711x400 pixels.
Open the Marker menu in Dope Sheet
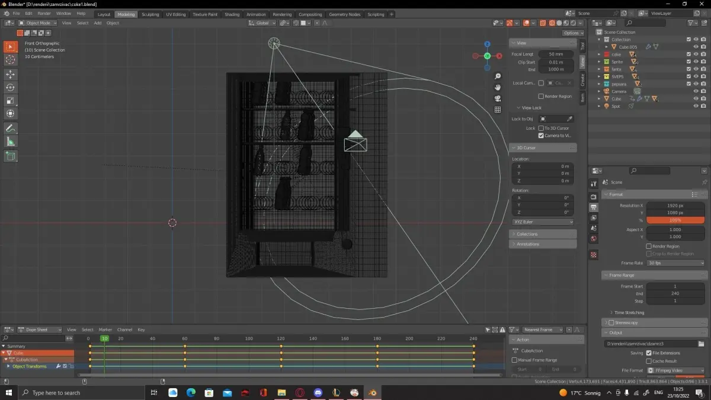(105, 329)
